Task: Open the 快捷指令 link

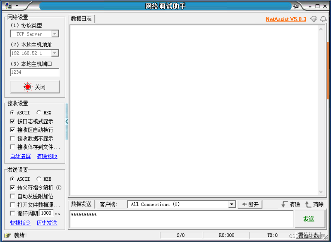Action: [21, 223]
